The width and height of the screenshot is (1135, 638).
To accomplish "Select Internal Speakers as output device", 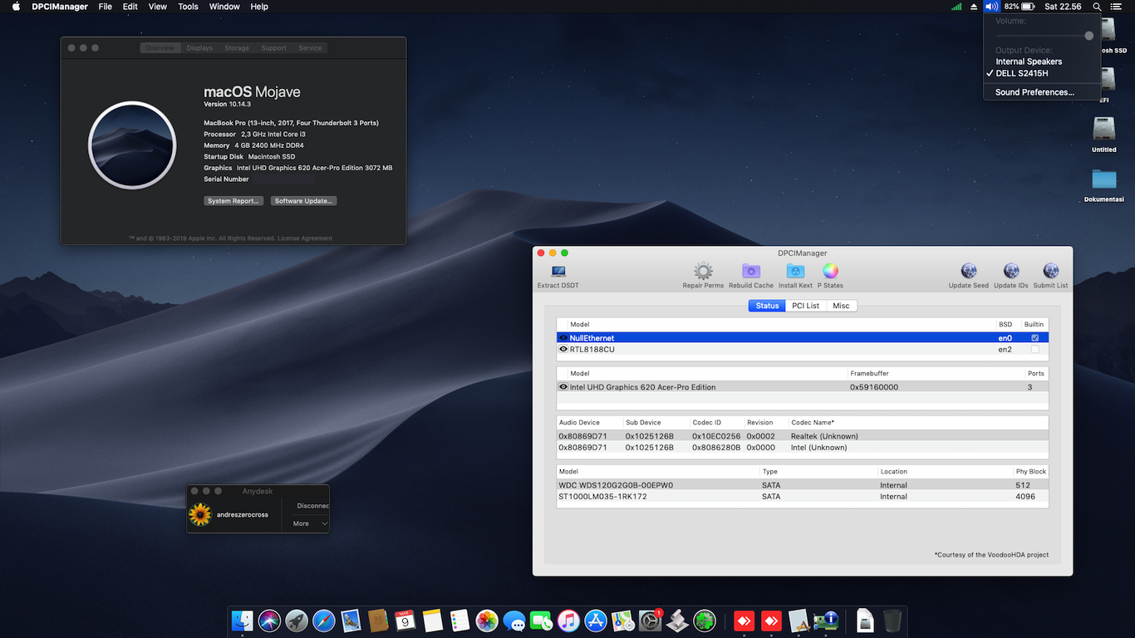I will 1029,61.
